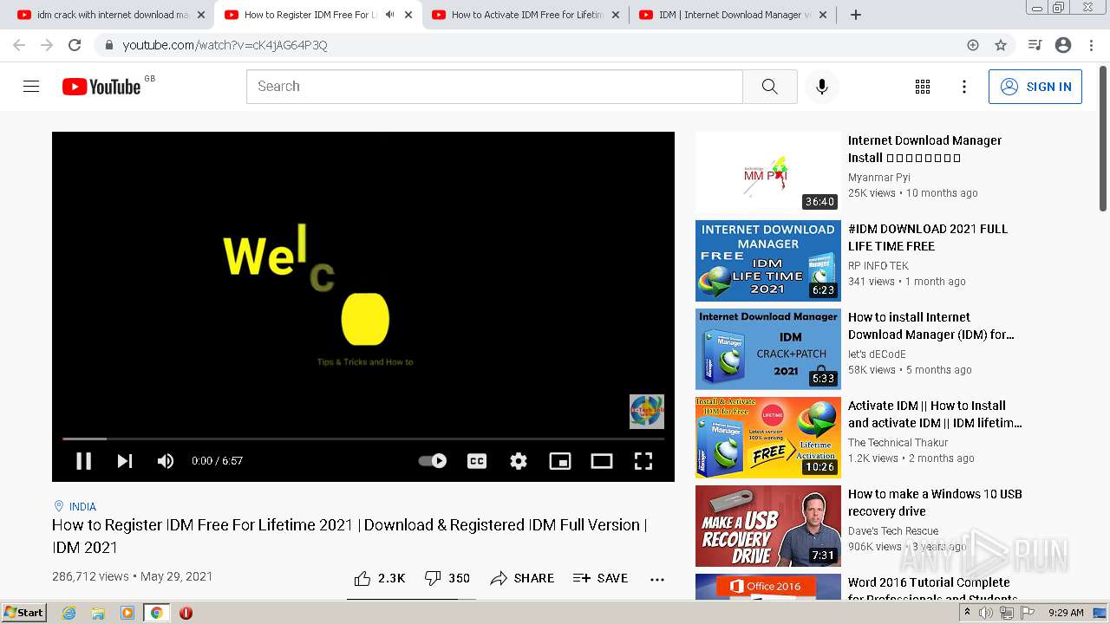The image size is (1110, 624).
Task: Toggle closed captions on the video
Action: coord(477,461)
